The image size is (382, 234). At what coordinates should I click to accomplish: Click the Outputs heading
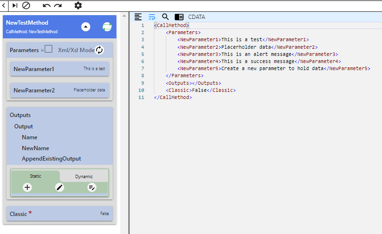coord(20,115)
